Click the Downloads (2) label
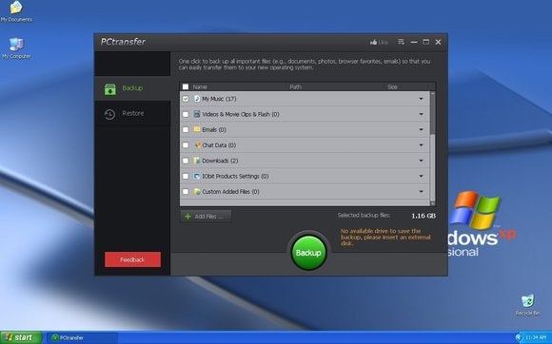 click(220, 161)
